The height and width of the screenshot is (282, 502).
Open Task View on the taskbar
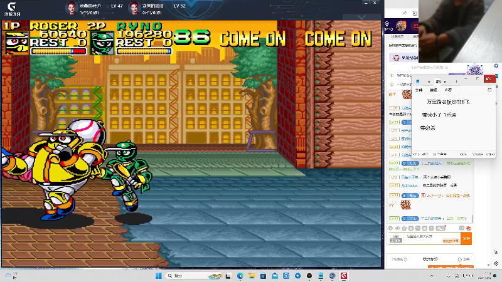coord(228,276)
